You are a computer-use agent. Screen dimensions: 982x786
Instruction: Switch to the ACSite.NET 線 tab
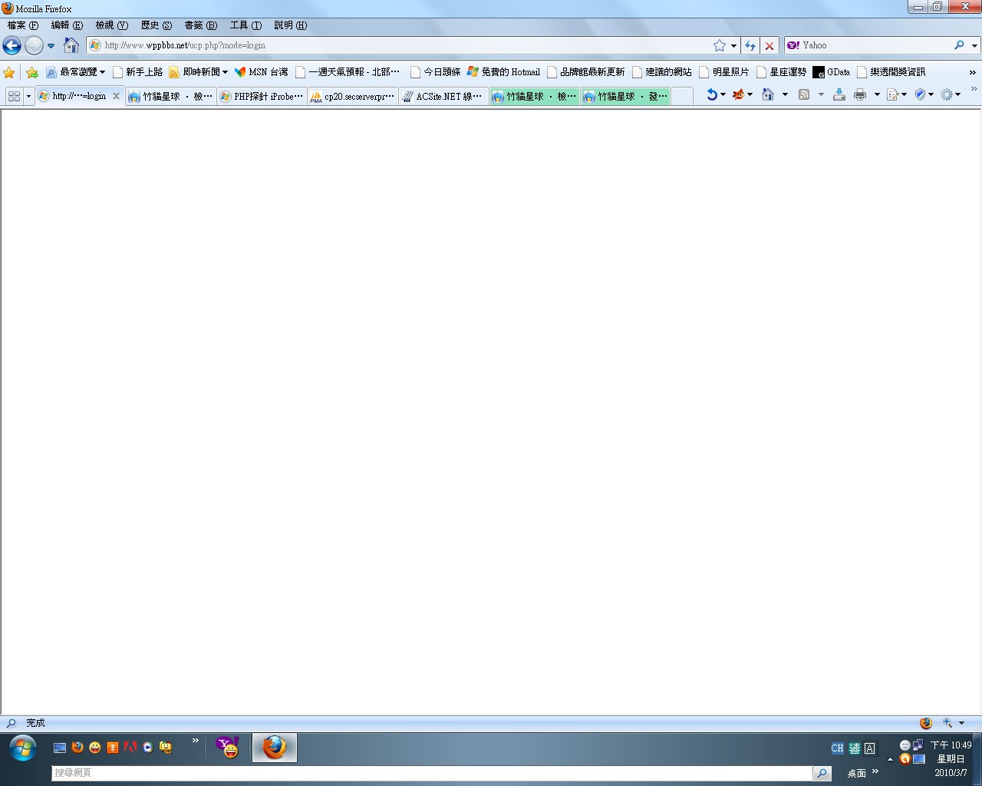pos(443,97)
